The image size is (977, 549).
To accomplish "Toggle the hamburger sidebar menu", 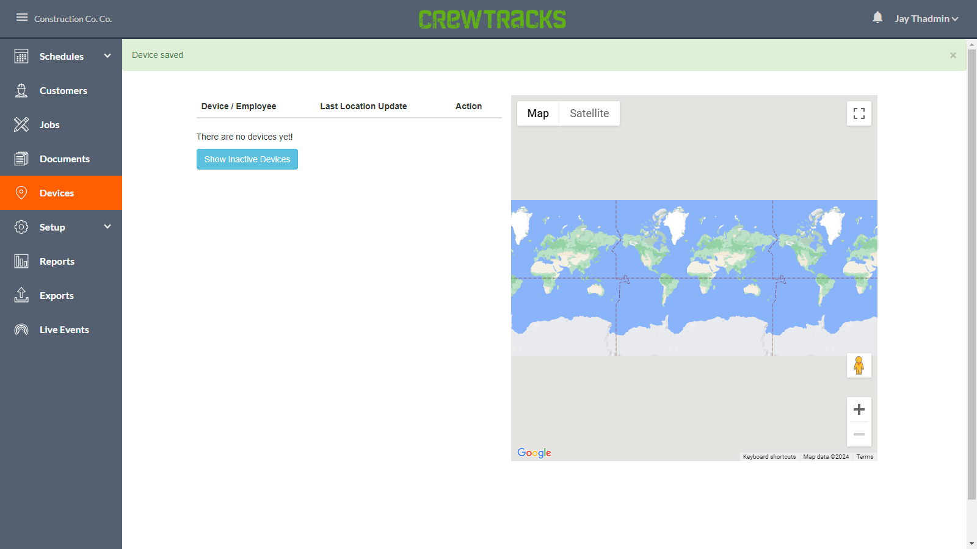I will coord(22,18).
